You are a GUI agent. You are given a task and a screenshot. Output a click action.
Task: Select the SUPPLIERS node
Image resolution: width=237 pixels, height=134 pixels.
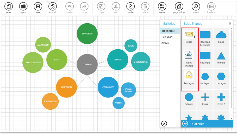click(x=87, y=33)
